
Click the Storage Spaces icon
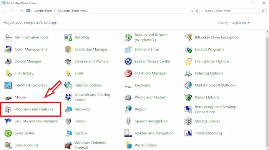pyautogui.click(x=188, y=121)
